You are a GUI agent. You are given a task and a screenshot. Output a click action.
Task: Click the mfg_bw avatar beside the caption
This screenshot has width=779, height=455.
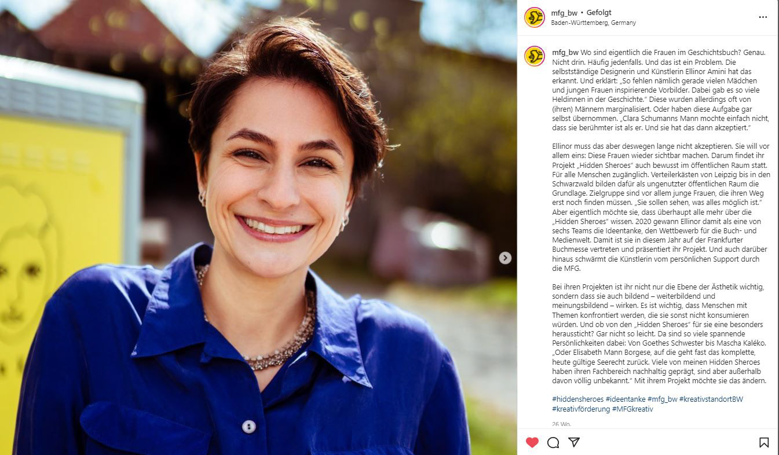pos(534,56)
